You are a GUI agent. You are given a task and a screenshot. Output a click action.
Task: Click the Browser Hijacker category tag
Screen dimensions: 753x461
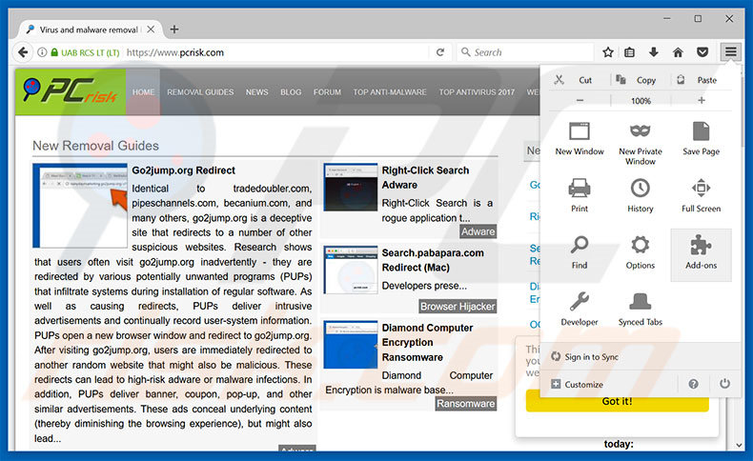tap(458, 306)
